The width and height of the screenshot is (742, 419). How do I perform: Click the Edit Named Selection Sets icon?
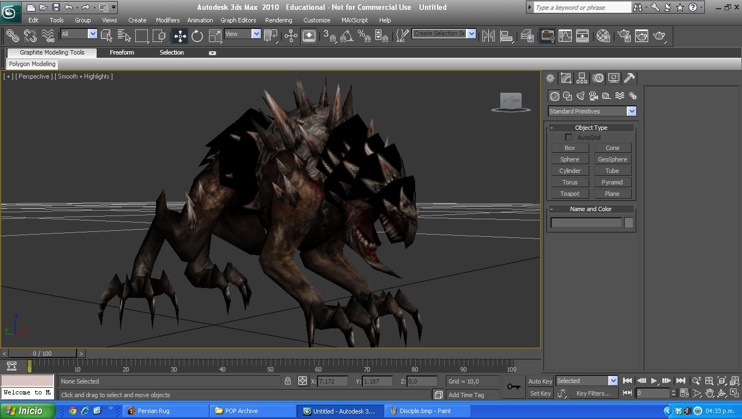(x=402, y=36)
